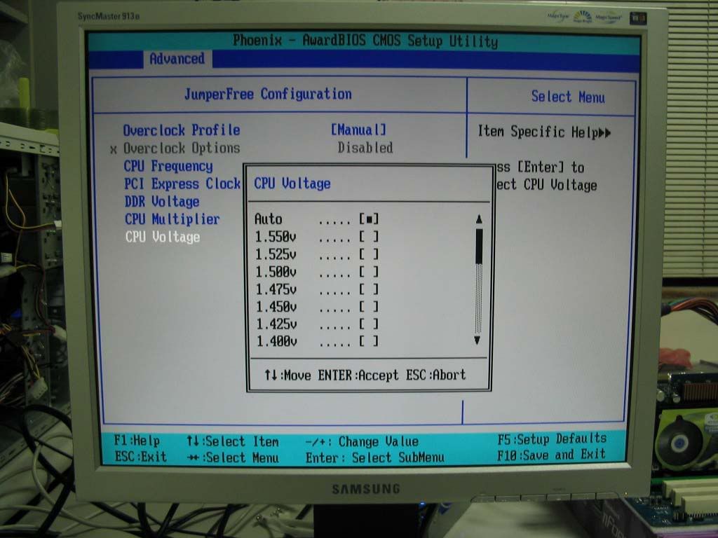
Task: Click the voltage list scrollbar thumb
Action: coord(479,247)
